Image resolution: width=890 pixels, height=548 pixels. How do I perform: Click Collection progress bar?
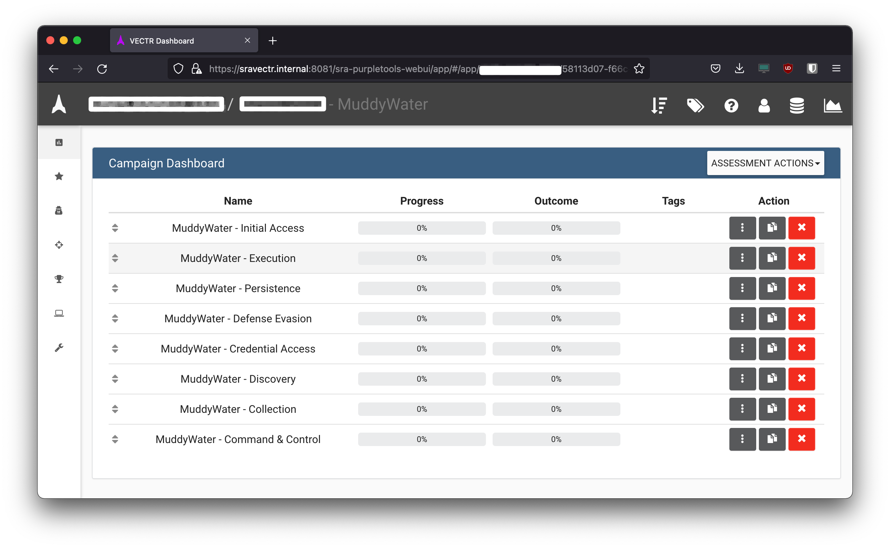(422, 409)
